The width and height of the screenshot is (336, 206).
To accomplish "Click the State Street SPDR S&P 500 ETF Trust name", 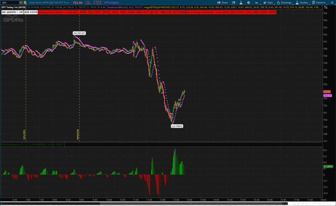I will click(49, 3).
